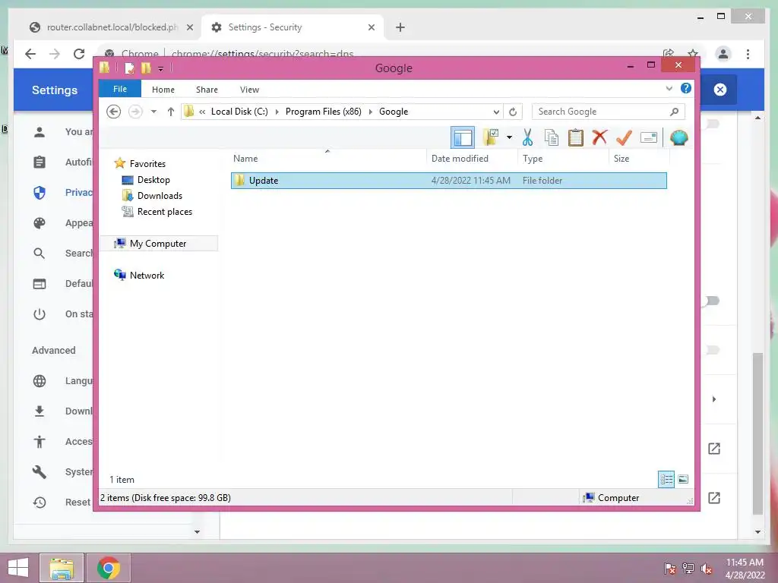Click the search magnifier icon
This screenshot has width=778, height=583.
coord(674,112)
